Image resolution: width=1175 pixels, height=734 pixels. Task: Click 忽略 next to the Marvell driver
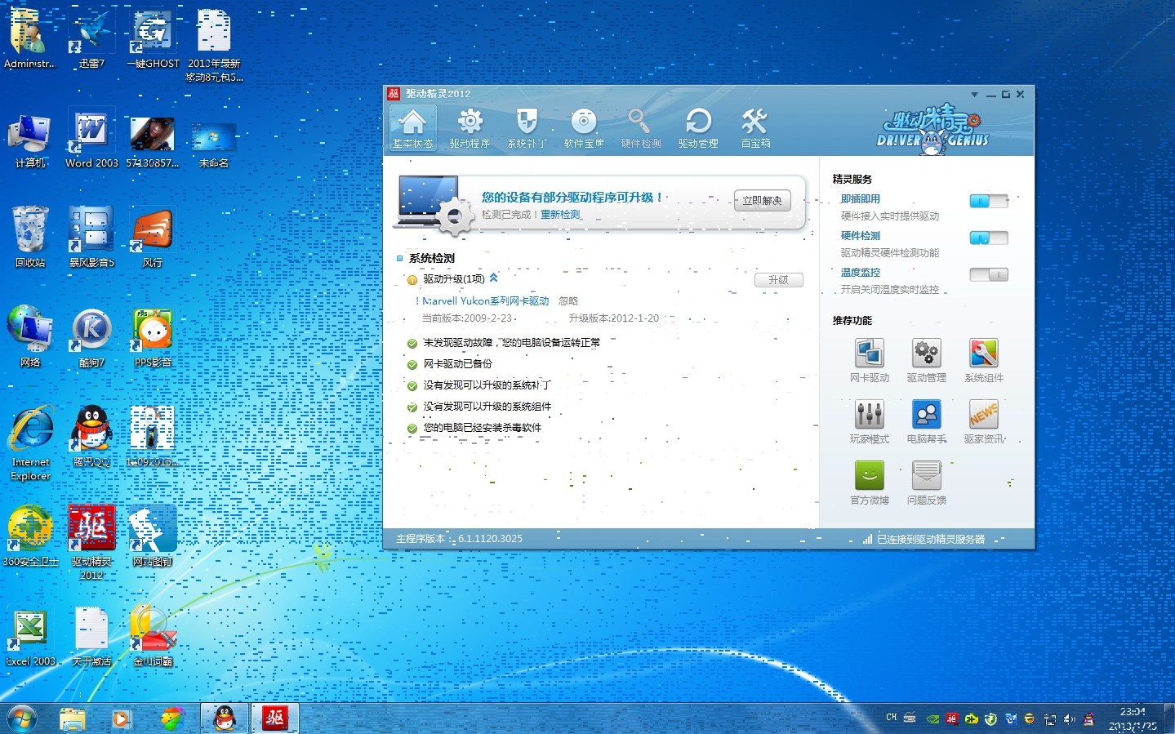568,301
